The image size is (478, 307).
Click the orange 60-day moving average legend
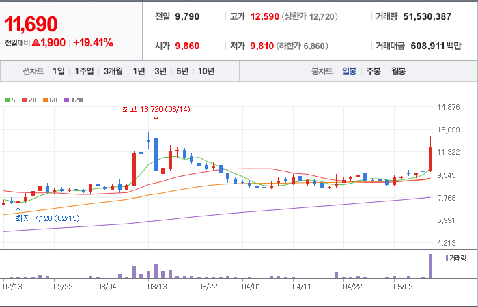coord(50,100)
